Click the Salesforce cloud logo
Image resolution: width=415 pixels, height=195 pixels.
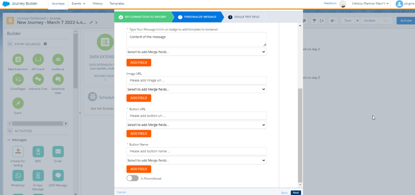click(6, 4)
